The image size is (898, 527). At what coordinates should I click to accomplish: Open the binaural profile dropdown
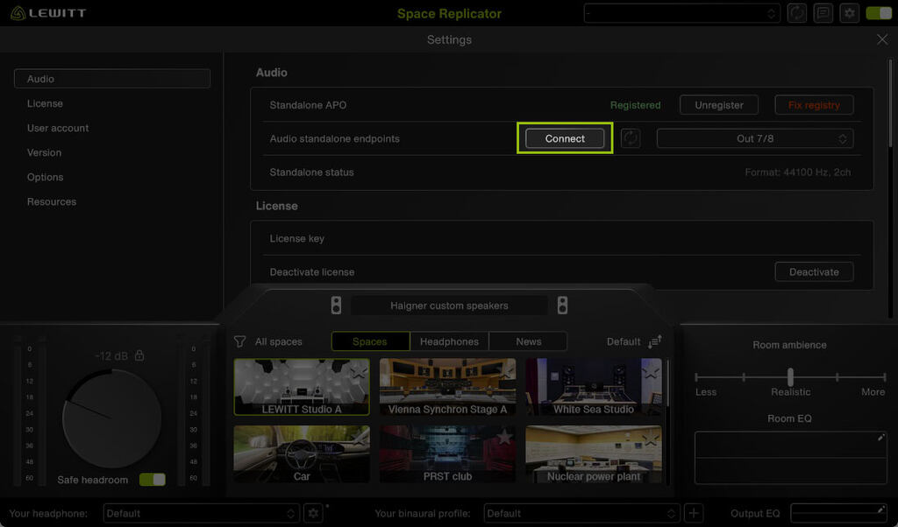581,513
